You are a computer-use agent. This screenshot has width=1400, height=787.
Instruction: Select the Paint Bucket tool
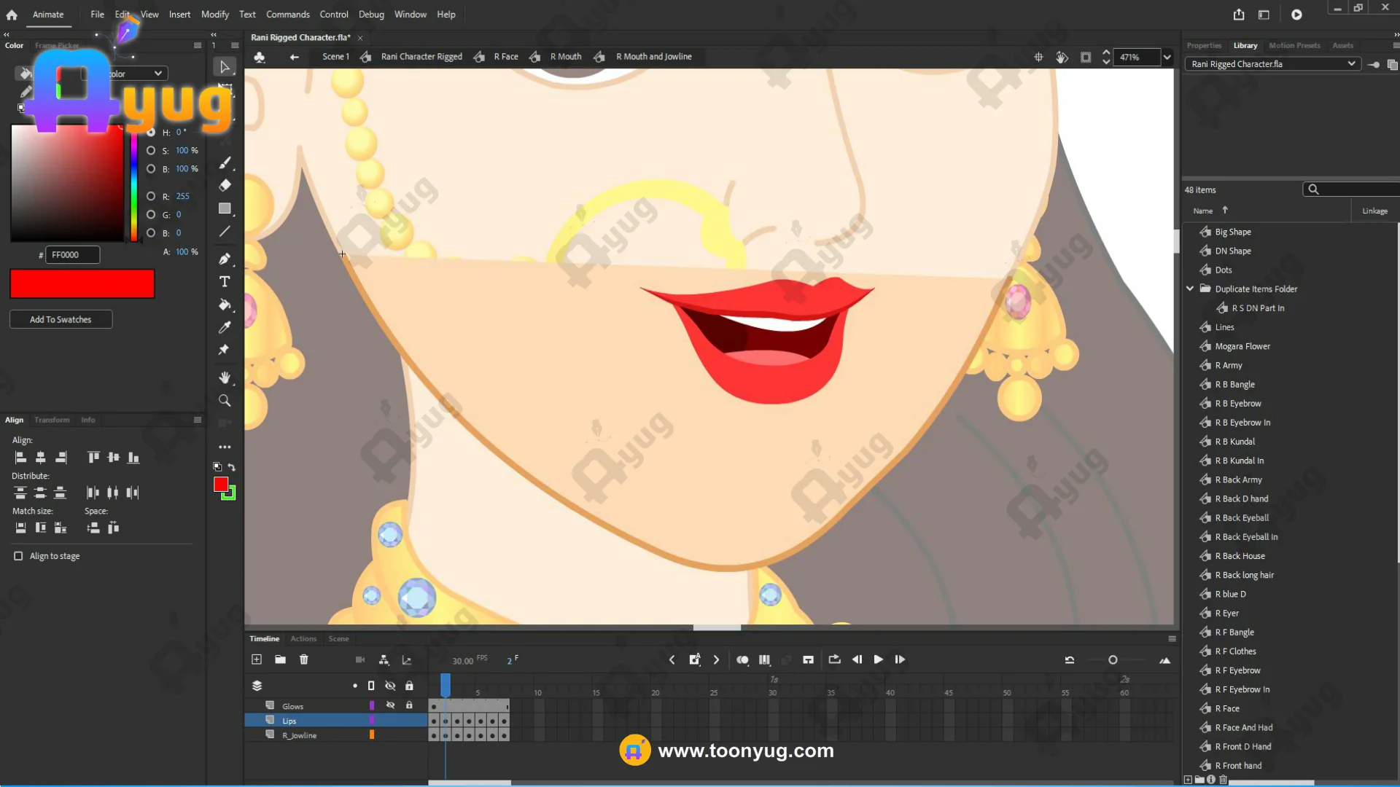[x=225, y=305]
